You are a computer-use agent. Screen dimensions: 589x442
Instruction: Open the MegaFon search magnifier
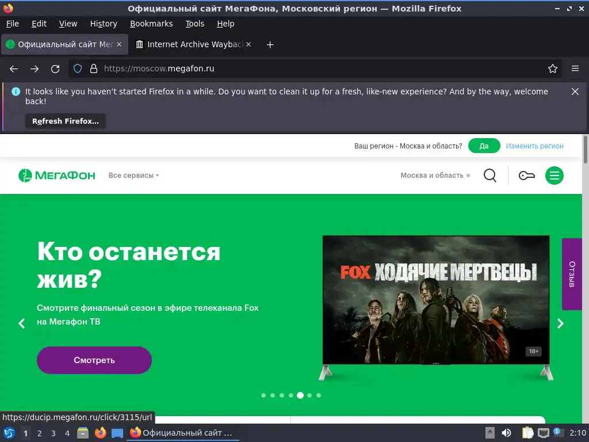490,176
